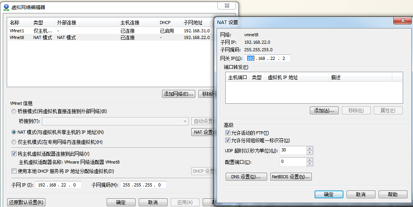
Task: Click 虚拟机 IP 地址 column header
Action: [297, 78]
